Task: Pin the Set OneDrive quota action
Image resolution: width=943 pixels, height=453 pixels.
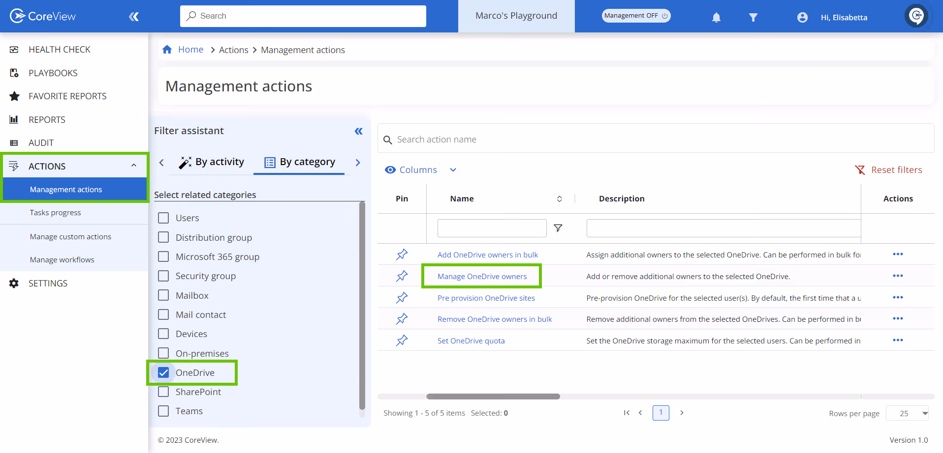Action: [x=402, y=340]
